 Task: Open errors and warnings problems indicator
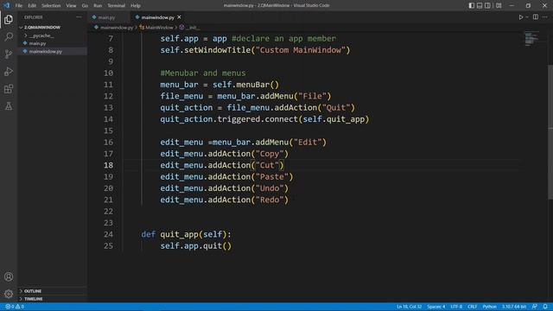click(15, 307)
